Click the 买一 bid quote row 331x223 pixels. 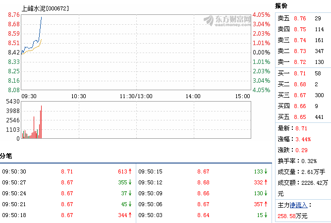301,73
